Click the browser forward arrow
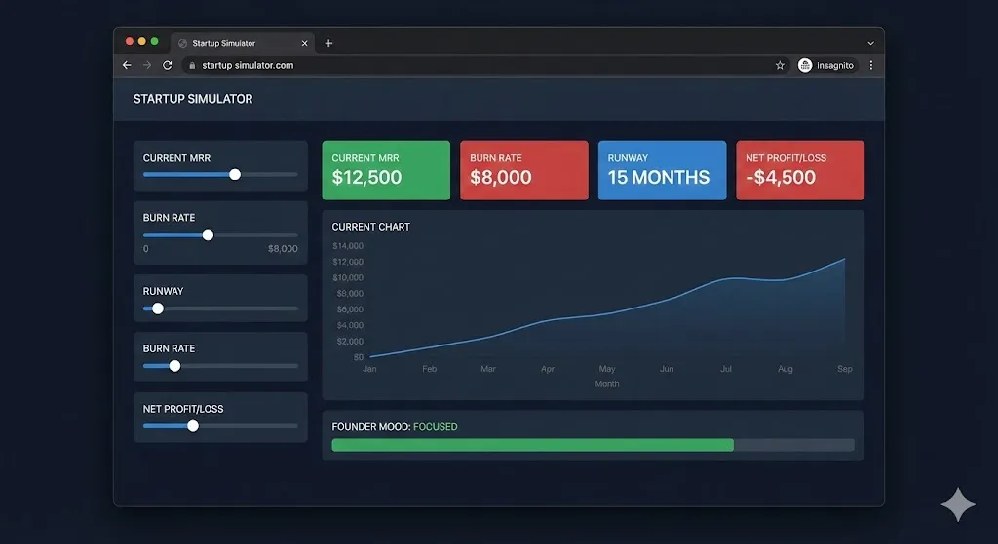998x544 pixels. (147, 65)
